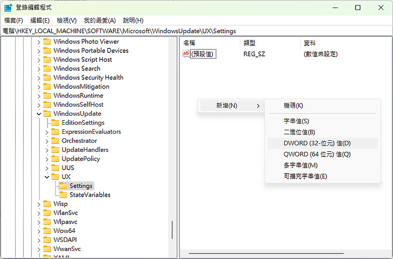Click the UUS folder icon
Screen dimensions: 393x259
55,167
